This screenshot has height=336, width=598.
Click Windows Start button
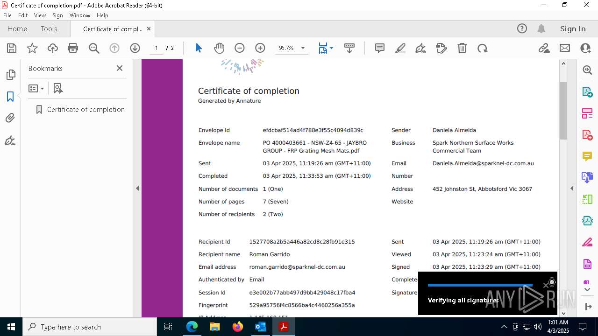[11, 327]
